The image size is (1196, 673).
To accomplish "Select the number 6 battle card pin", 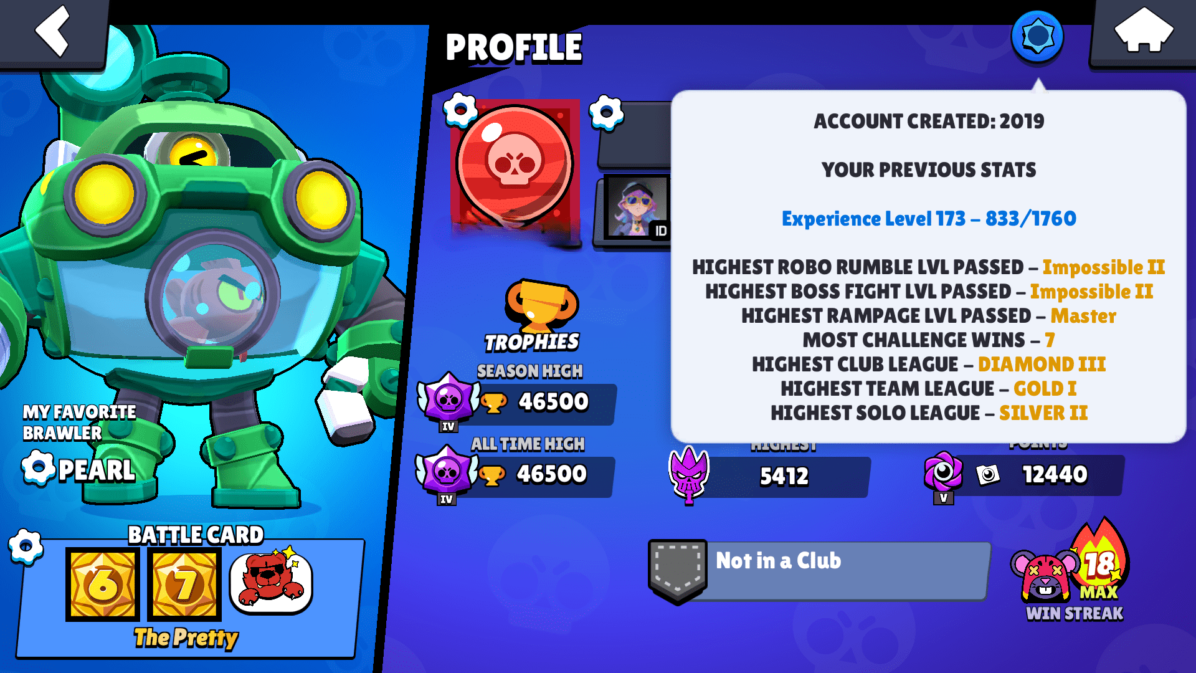I will (x=103, y=585).
